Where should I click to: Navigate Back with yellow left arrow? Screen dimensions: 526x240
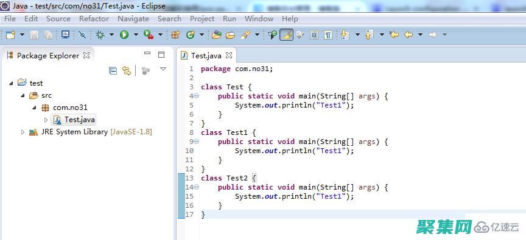[409, 35]
